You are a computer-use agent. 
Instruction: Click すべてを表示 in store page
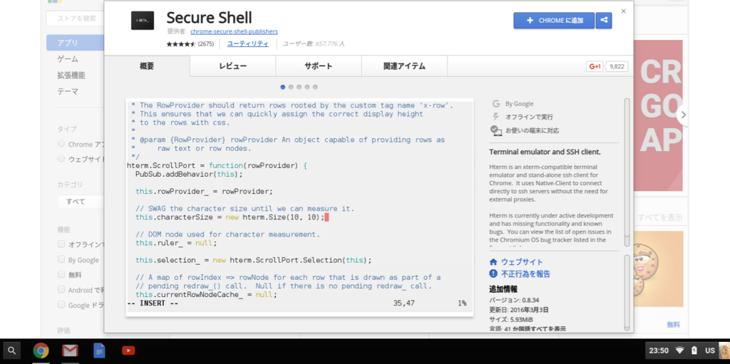(x=659, y=217)
